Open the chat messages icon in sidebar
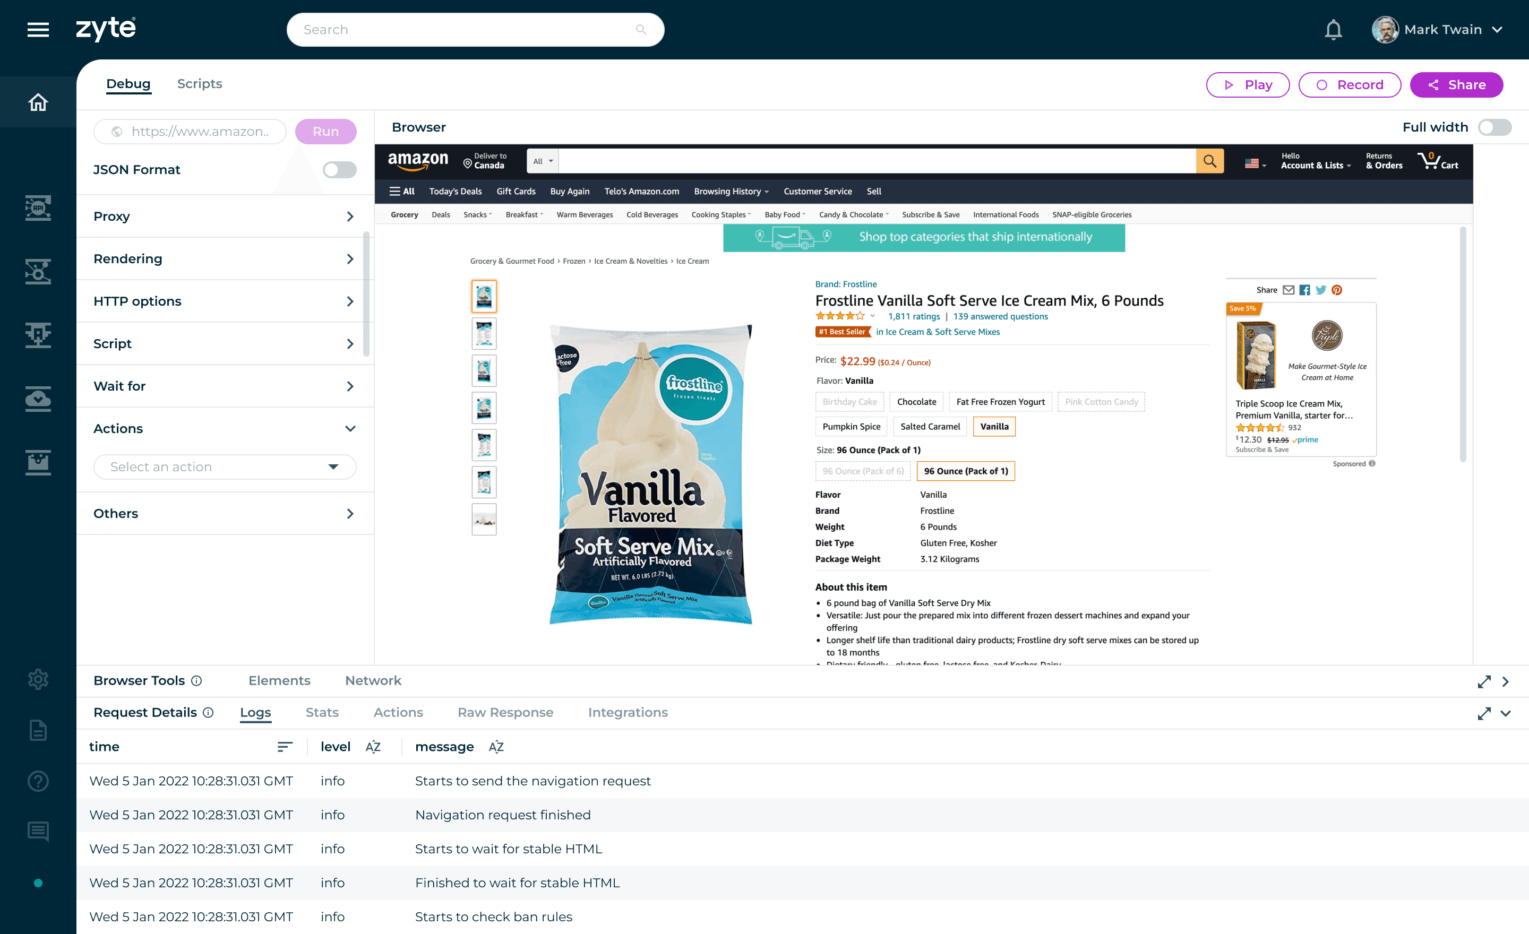Viewport: 1529px width, 934px height. (x=38, y=831)
